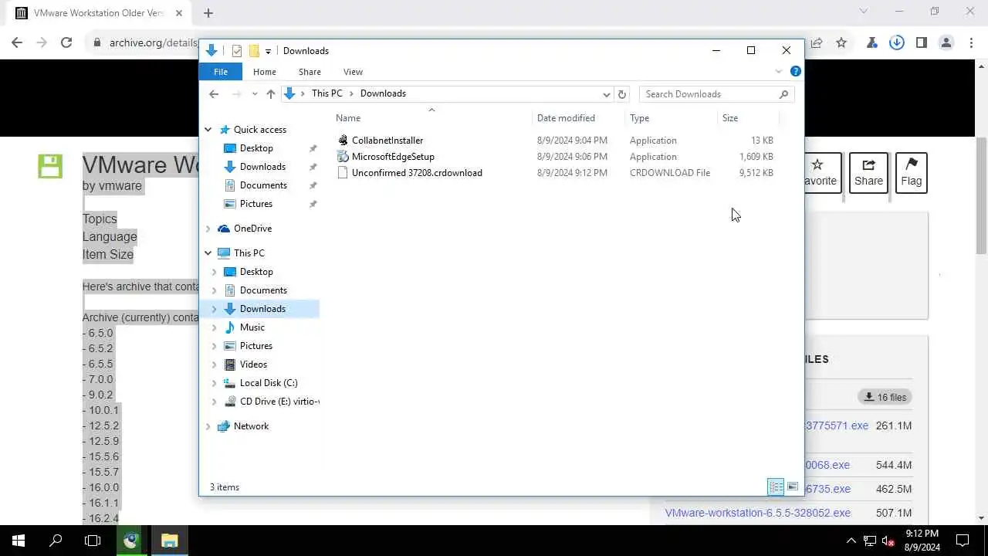Open Task View on the taskbar

[93, 541]
